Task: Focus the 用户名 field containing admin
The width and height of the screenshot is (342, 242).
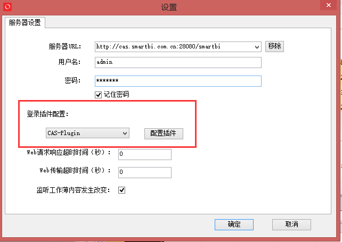Action: tap(178, 63)
